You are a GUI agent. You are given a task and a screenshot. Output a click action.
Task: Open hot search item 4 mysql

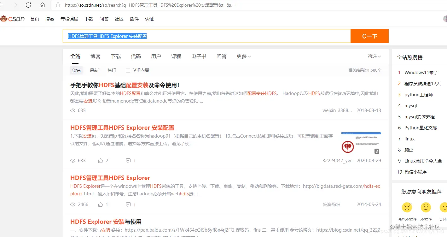411,106
